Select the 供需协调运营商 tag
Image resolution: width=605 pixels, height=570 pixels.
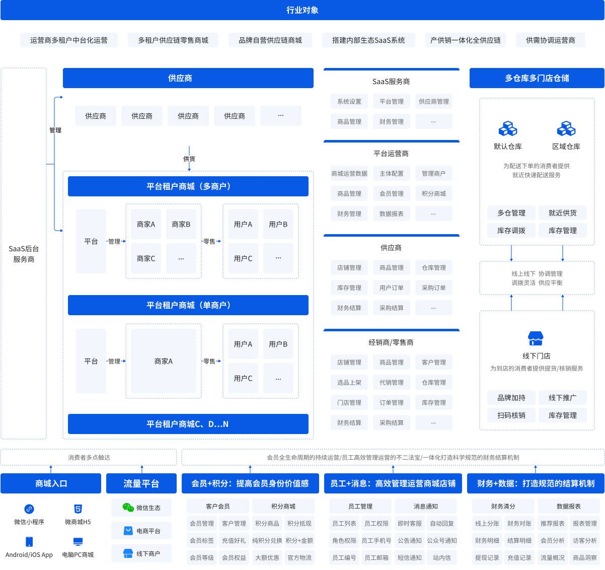pos(550,40)
